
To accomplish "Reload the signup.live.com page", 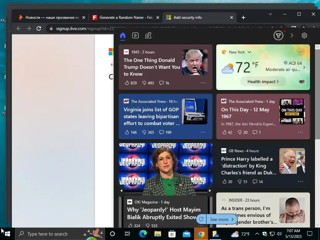I will [39, 28].
